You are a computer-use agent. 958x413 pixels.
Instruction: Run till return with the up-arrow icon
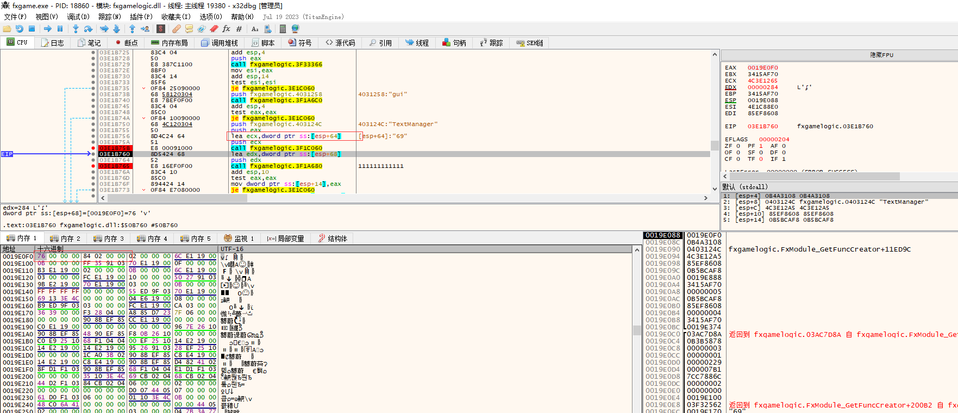132,29
